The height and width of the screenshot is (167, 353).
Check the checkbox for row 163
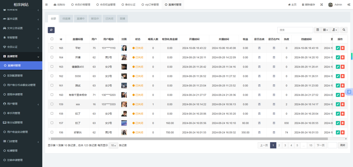(52, 66)
